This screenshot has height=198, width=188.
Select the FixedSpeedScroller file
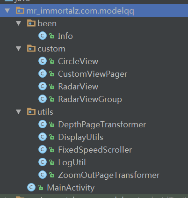95,150
